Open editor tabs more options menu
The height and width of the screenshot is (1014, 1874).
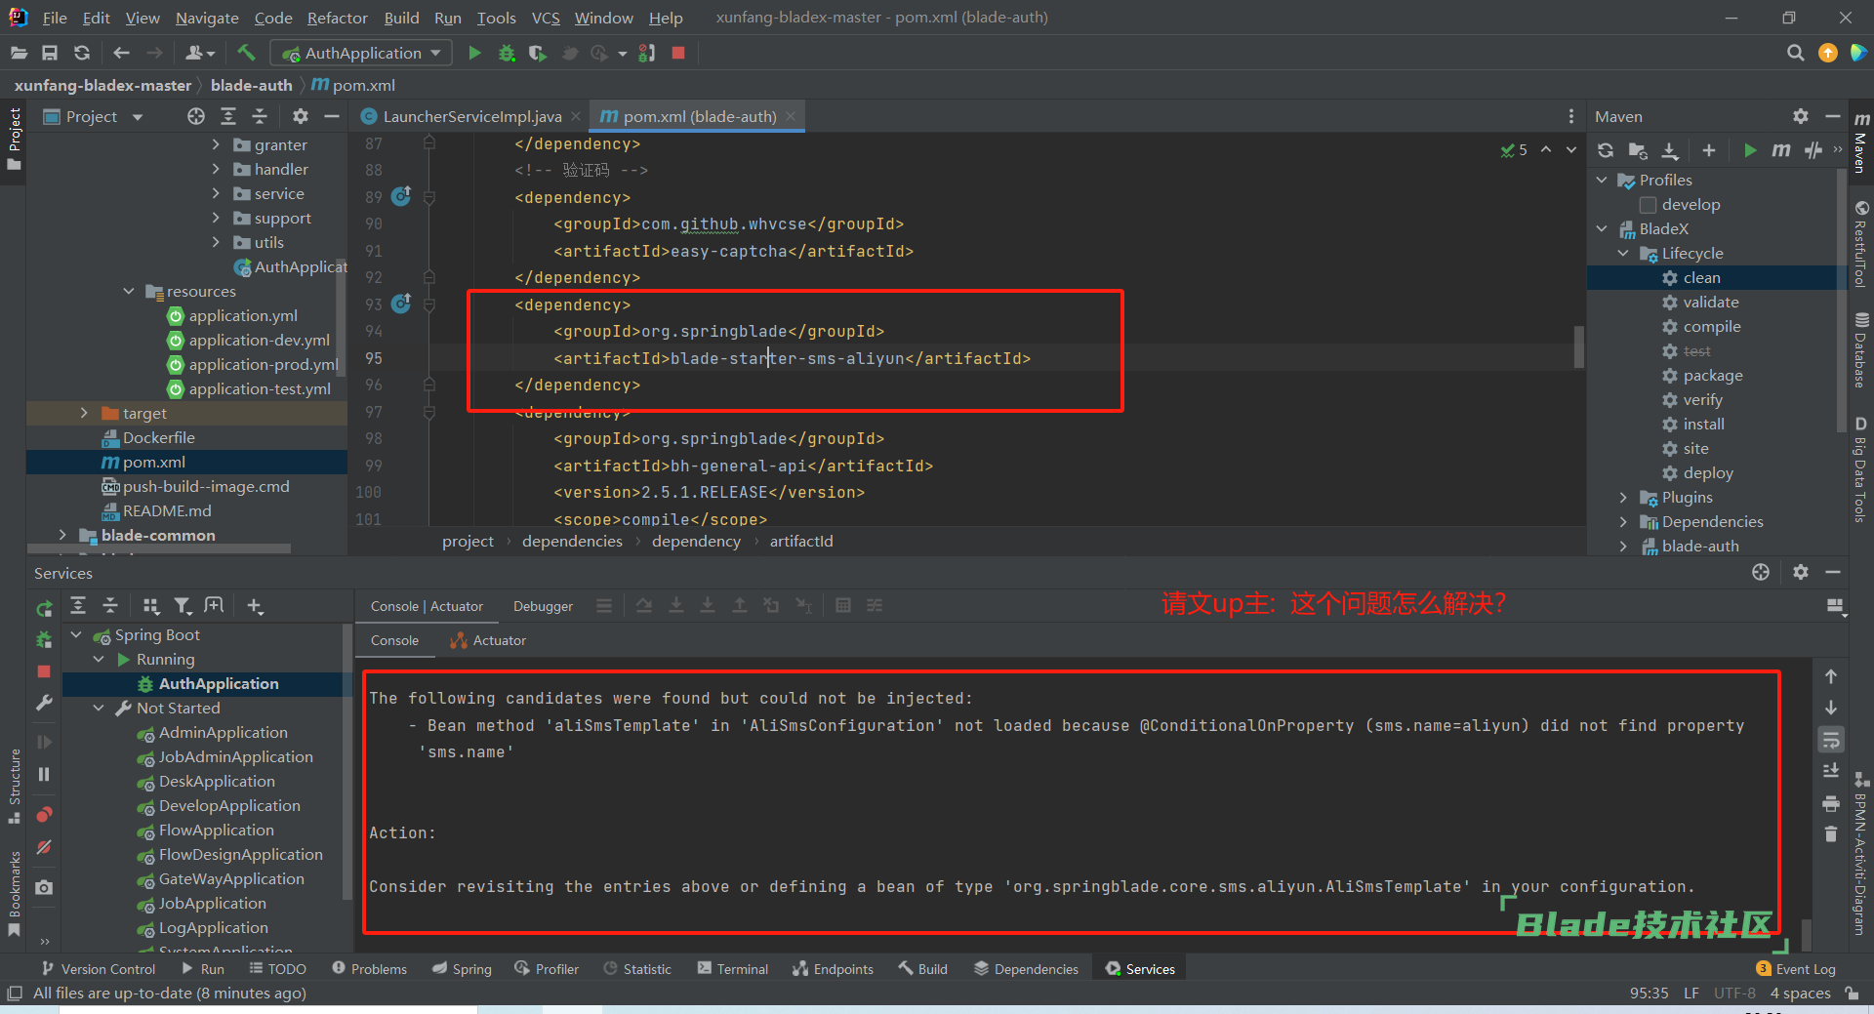(1570, 116)
